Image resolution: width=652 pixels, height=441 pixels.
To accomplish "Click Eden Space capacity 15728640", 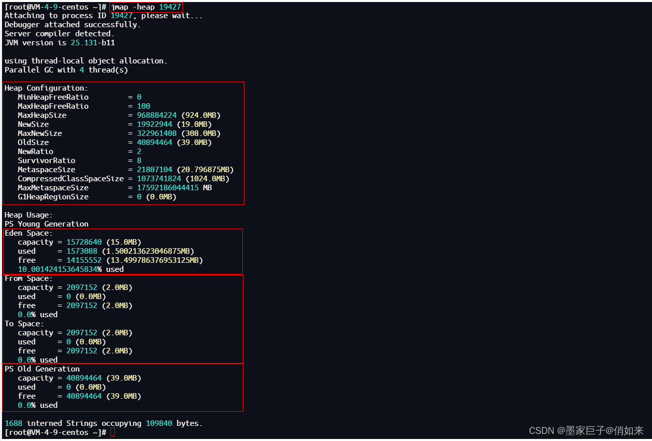I will (84, 242).
